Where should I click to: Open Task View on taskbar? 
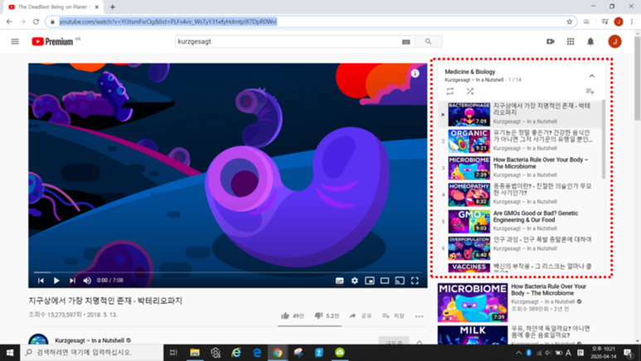point(173,353)
